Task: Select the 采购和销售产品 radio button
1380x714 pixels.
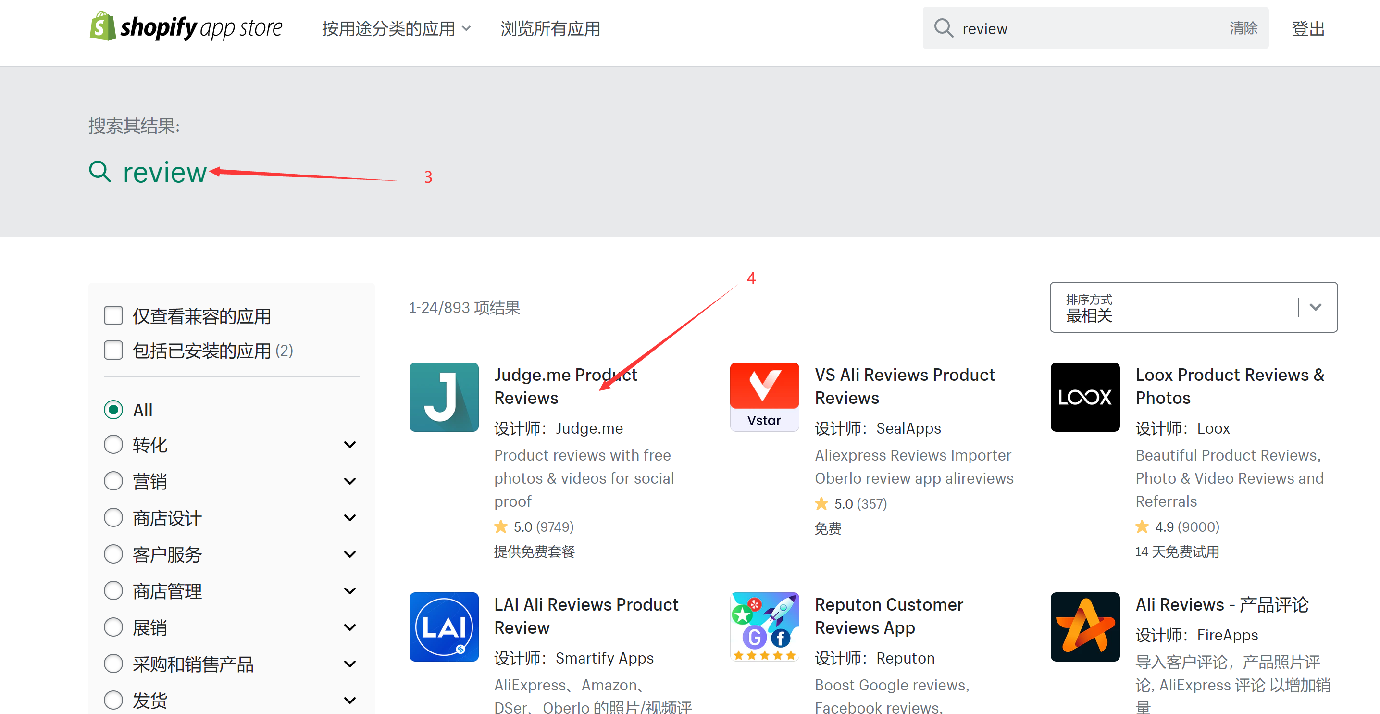Action: coord(113,664)
